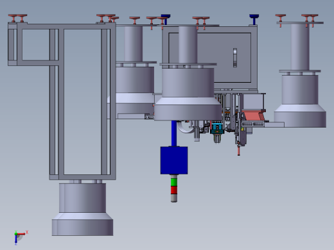Screen dimensions: 334x250
Task: Select the salmon-colored hopper part
Action: (x=254, y=115)
